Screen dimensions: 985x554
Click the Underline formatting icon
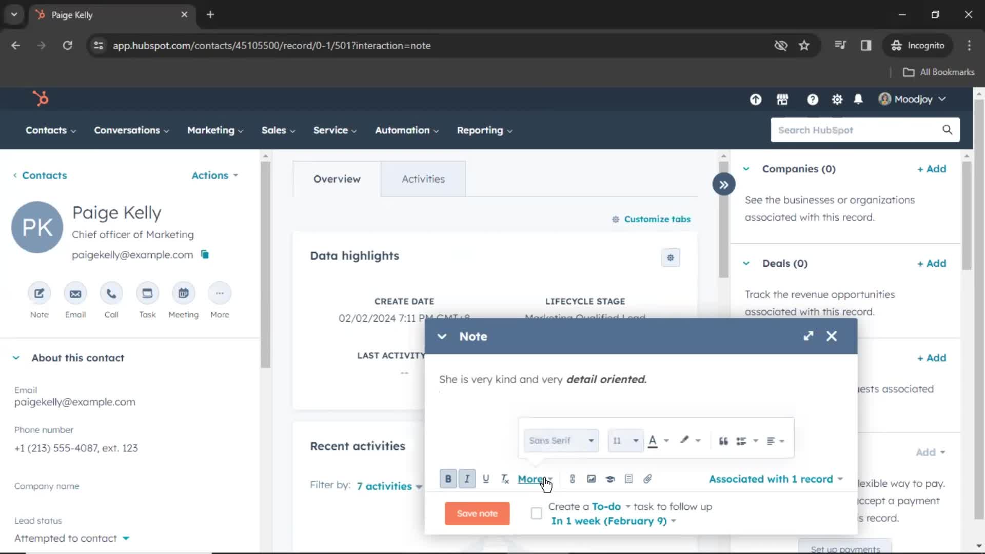tap(486, 478)
